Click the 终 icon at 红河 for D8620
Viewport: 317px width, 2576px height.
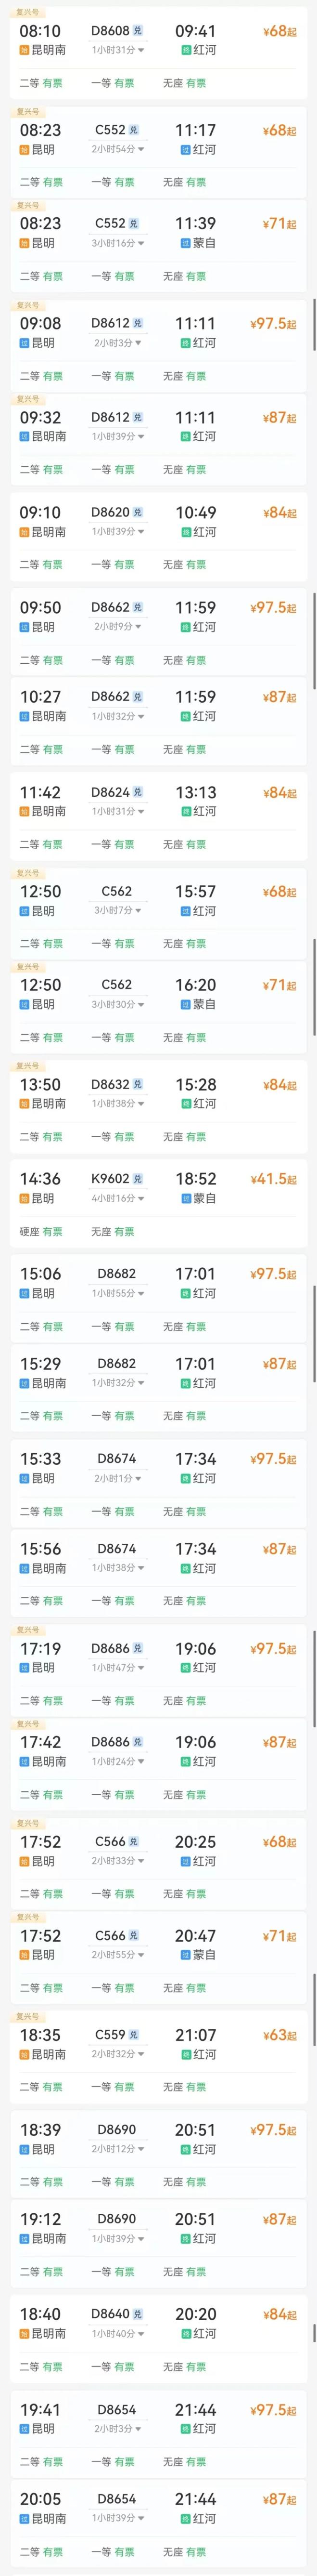(x=186, y=532)
